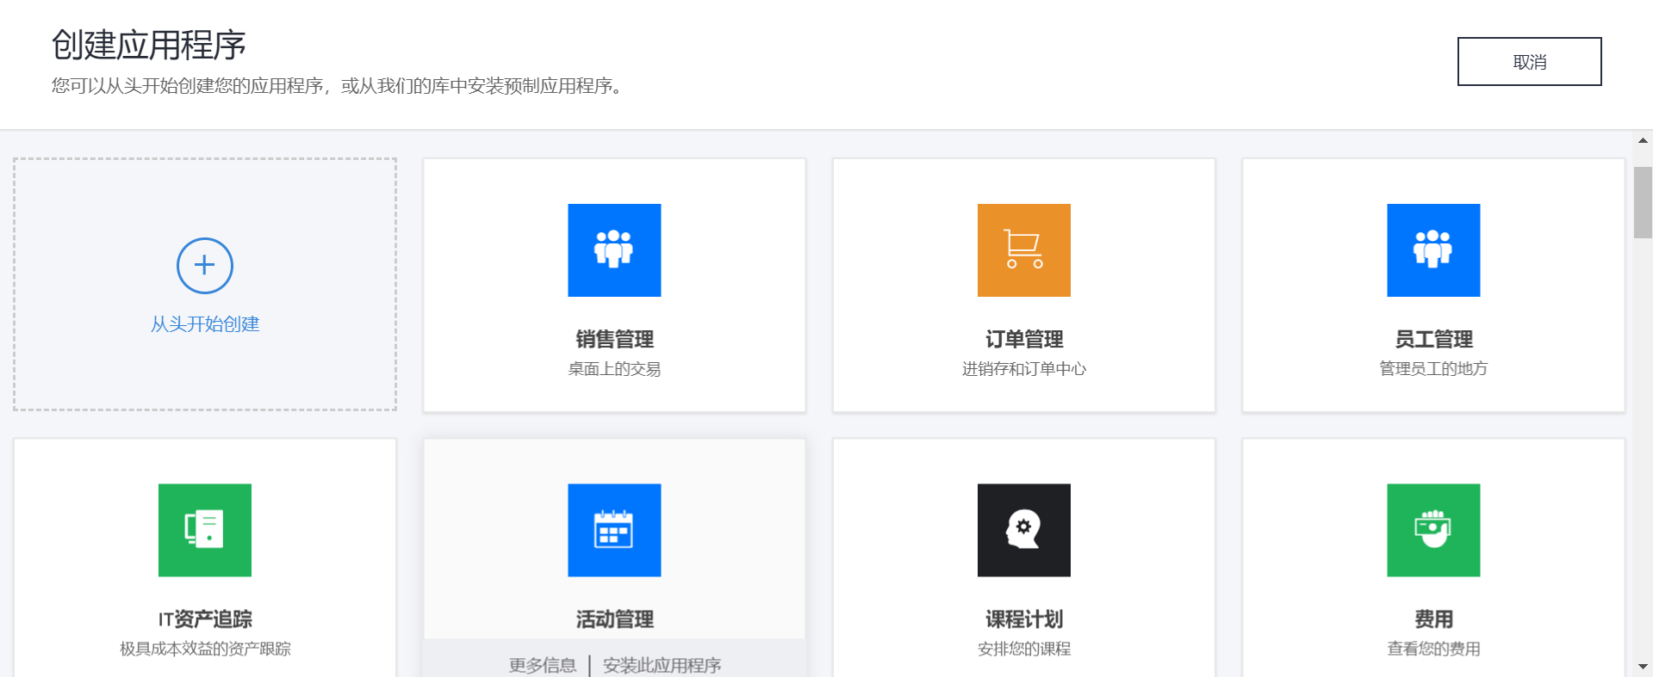Viewport: 1653px width, 677px height.
Task: Open 更多信息 for 活动管理
Action: pyautogui.click(x=543, y=665)
